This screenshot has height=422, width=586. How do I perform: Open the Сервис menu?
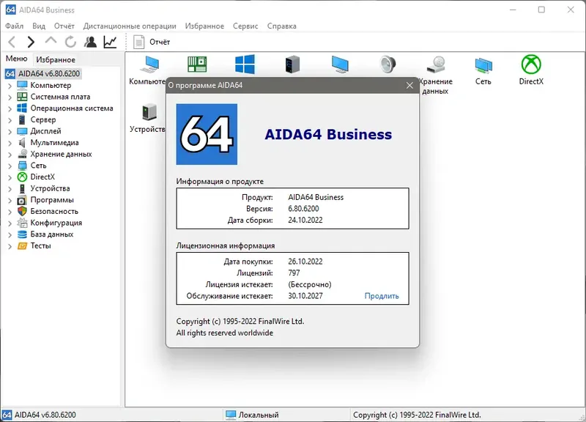(245, 26)
